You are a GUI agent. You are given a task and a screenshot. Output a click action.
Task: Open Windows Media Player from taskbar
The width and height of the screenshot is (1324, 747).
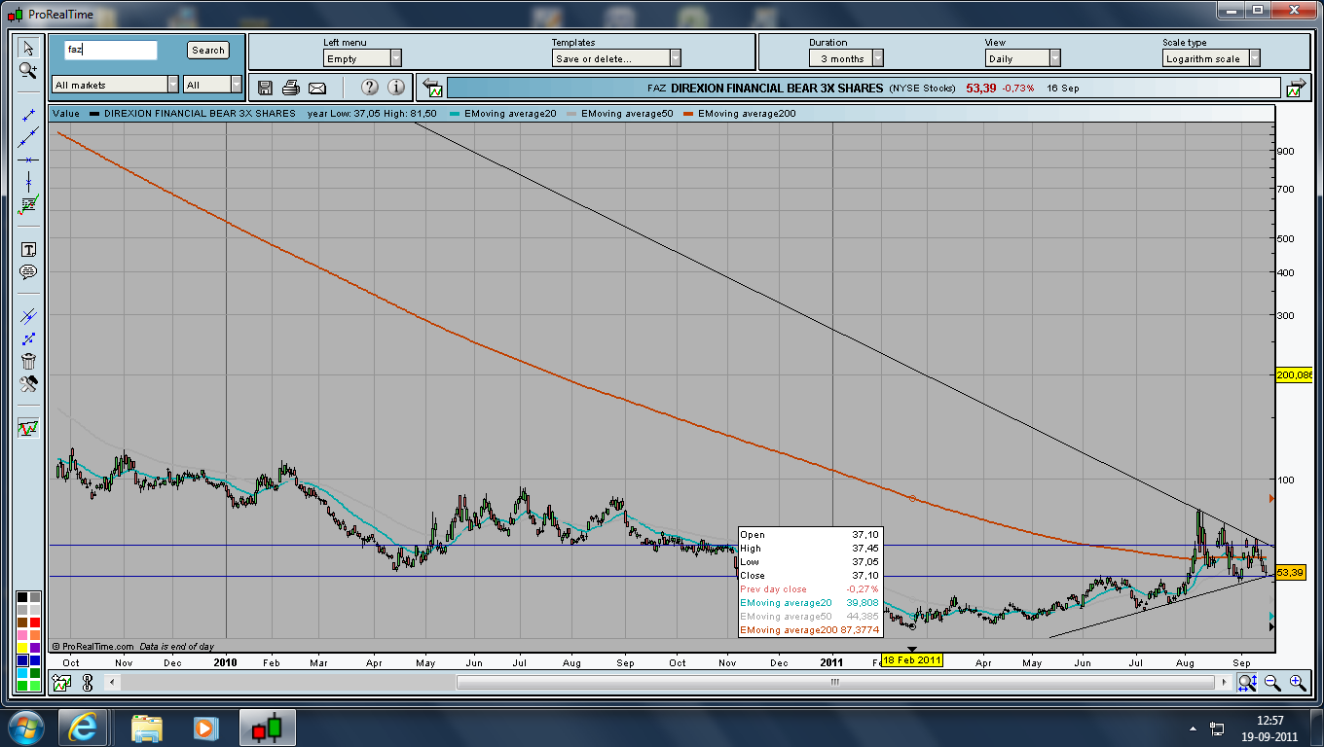point(203,727)
